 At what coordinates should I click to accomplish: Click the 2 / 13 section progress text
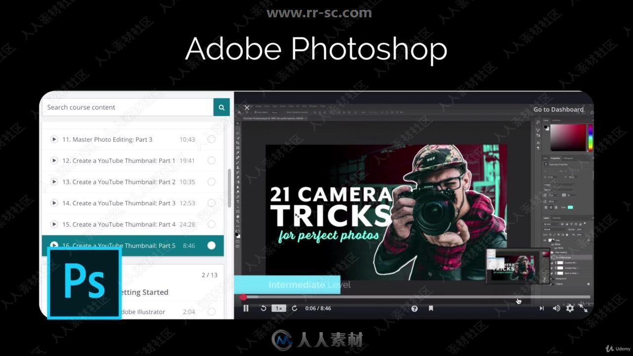click(x=209, y=275)
